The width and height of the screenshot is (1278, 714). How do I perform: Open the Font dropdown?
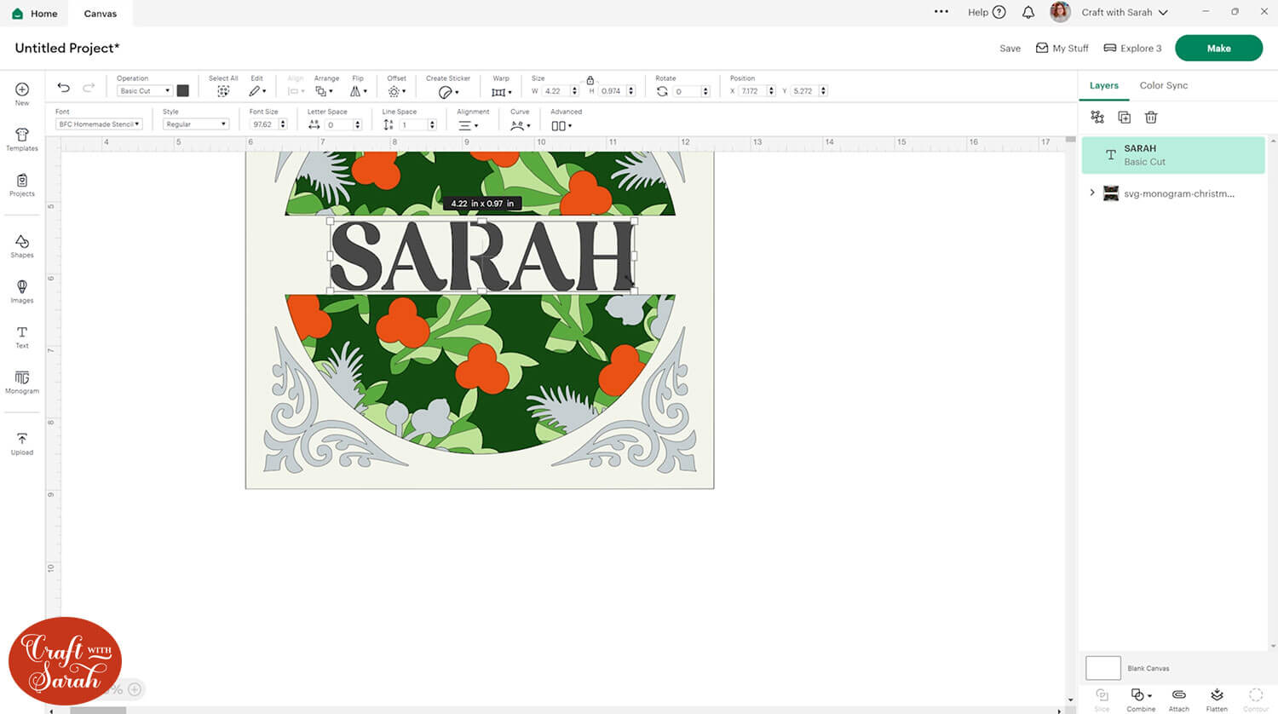pos(99,124)
